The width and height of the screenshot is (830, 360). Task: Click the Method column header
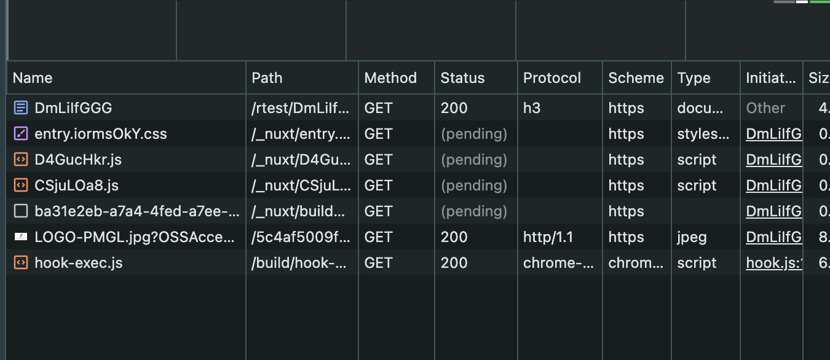point(390,78)
